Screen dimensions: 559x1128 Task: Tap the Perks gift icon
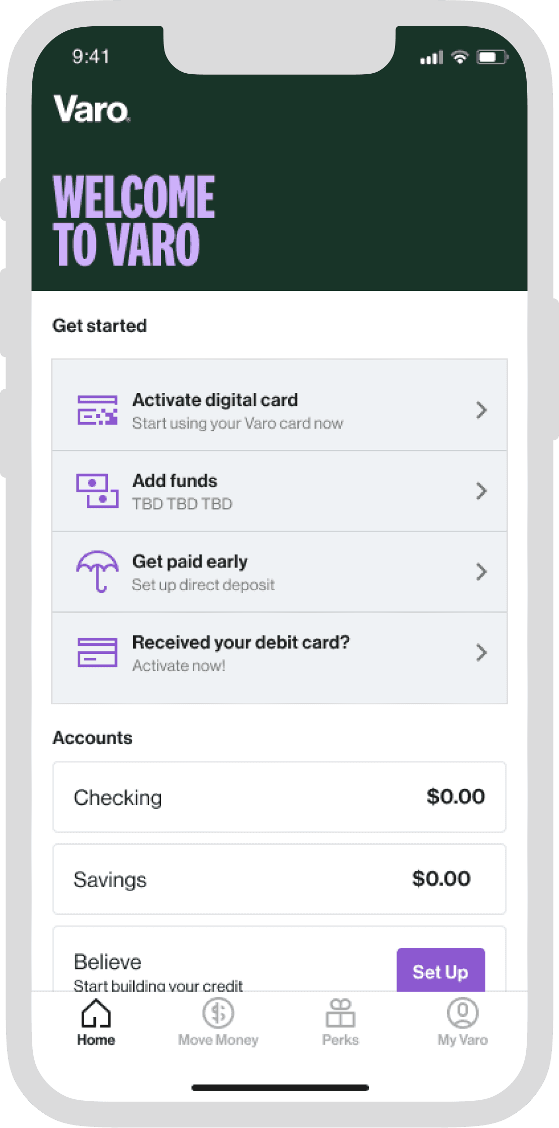coord(341,1013)
